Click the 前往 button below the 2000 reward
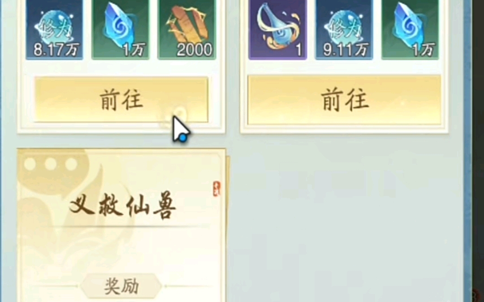Viewport: 484px width, 302px height. coord(121,99)
